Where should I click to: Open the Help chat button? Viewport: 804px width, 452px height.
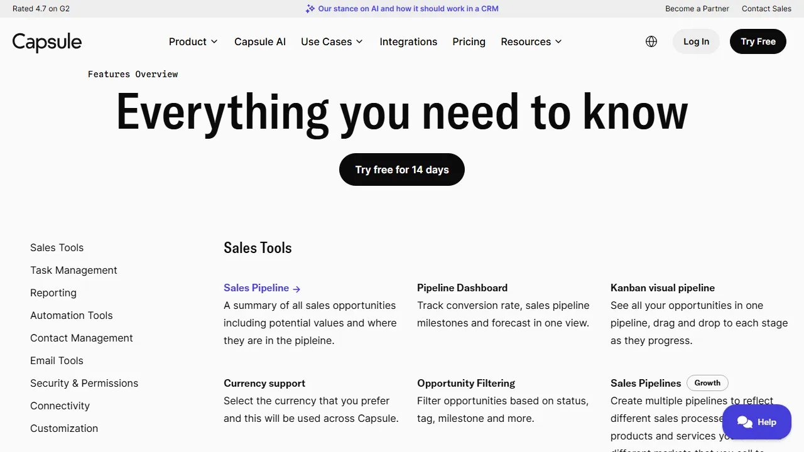click(x=757, y=422)
